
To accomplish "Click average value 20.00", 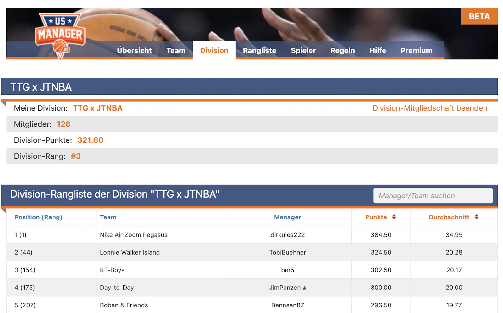I will [454, 288].
